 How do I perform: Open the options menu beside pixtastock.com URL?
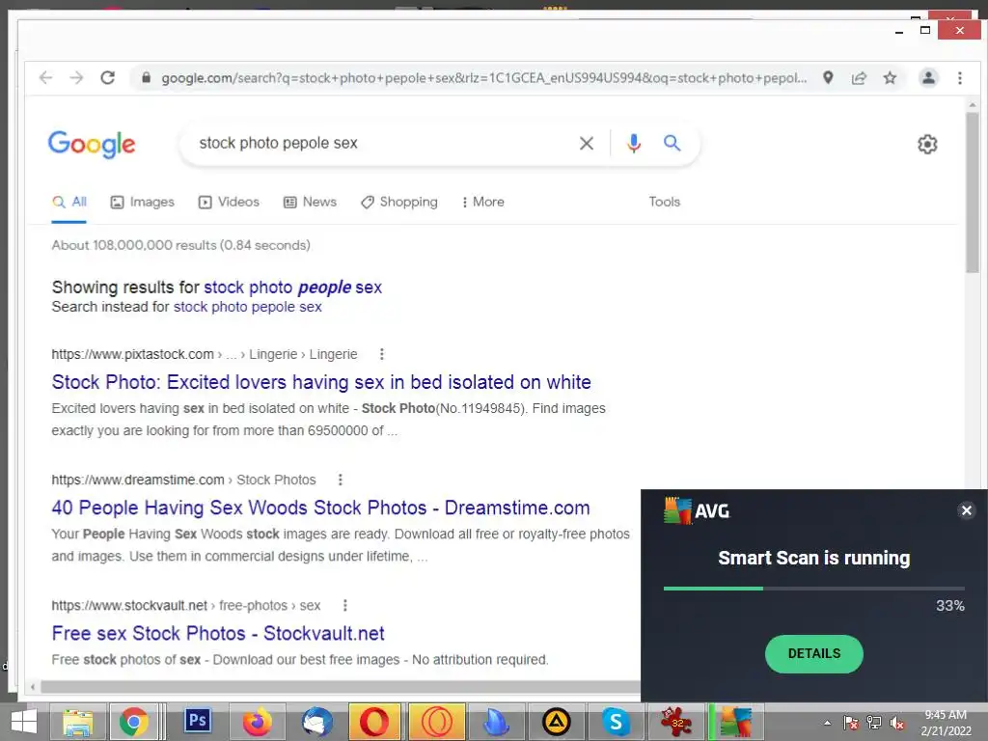click(x=381, y=354)
